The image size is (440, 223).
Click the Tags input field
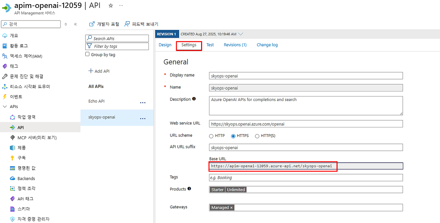click(x=306, y=178)
